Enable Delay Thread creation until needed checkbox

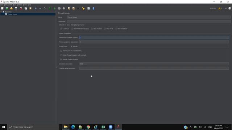[x=61, y=55]
